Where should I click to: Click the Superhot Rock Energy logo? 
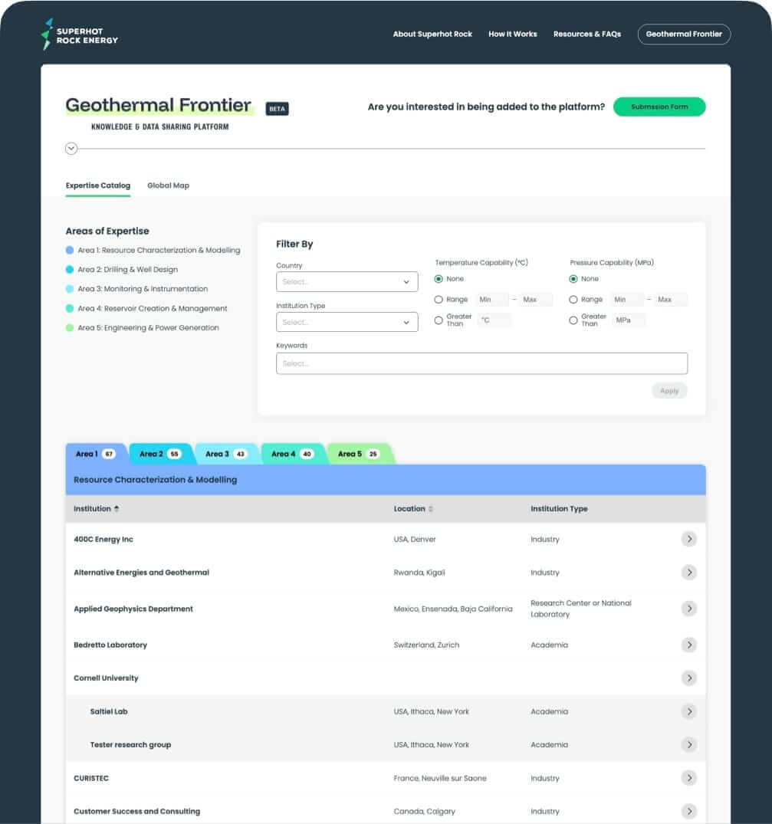pos(80,34)
